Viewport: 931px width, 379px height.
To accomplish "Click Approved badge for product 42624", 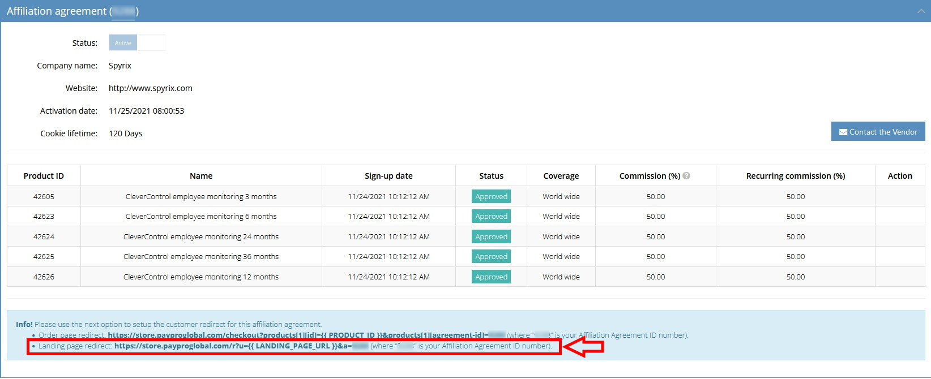I will coord(491,236).
